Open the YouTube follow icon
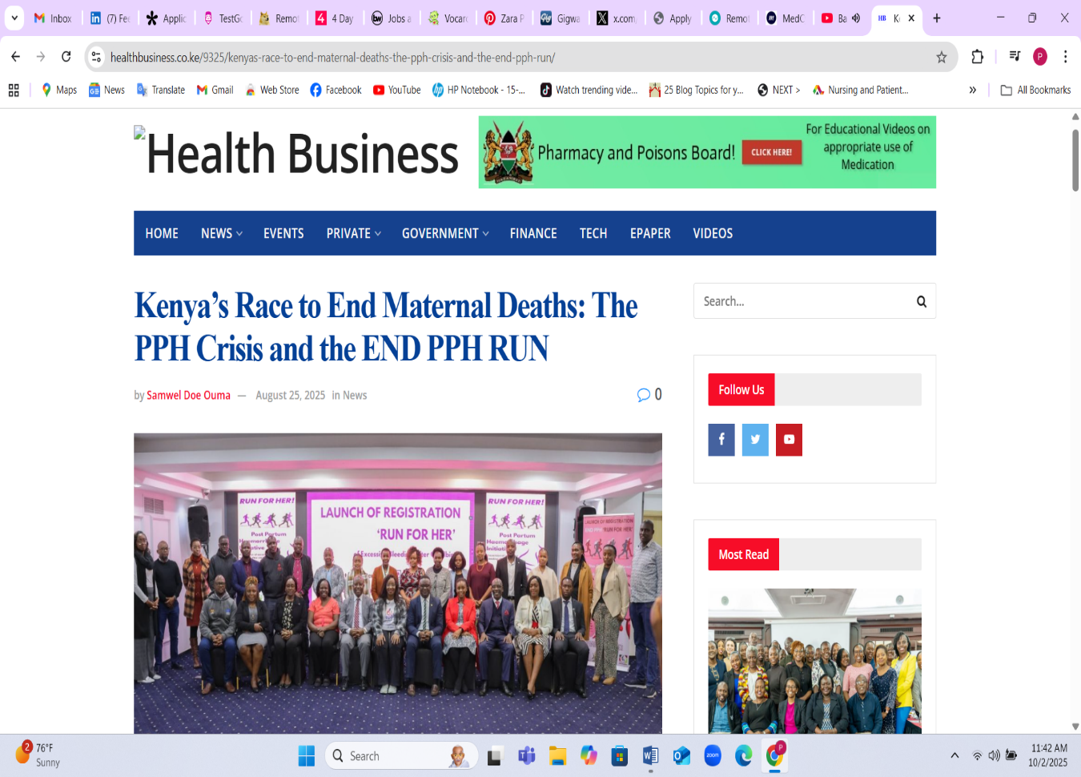 pos(789,440)
